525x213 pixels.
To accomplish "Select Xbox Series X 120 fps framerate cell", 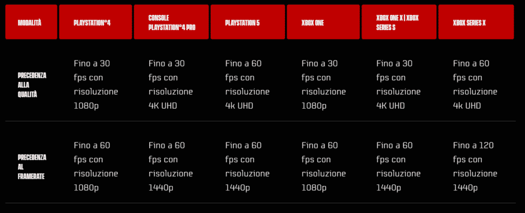I will tap(475, 166).
